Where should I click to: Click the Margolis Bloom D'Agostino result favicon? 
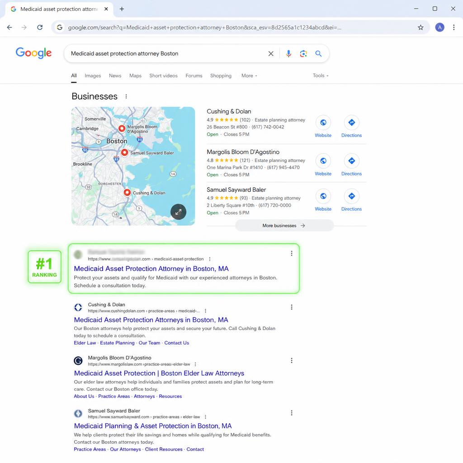click(78, 360)
